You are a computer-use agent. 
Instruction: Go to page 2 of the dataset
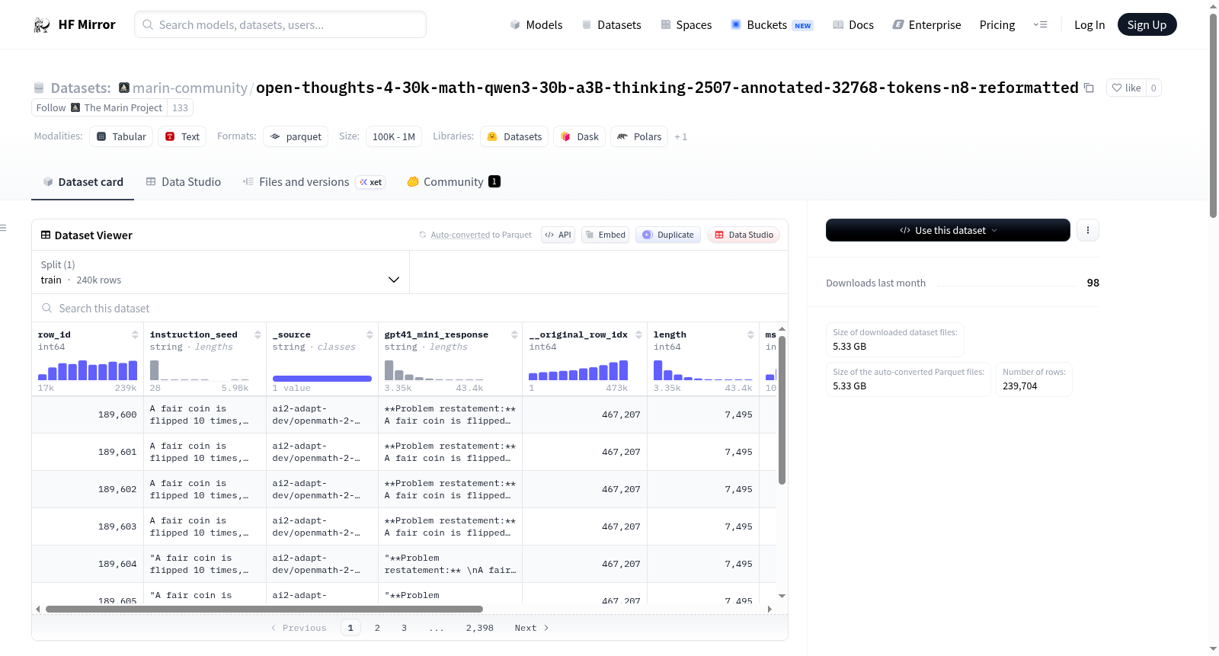click(x=377, y=628)
